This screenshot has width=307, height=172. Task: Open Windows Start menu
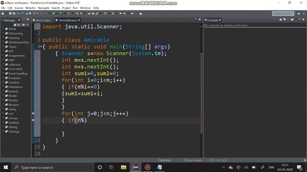click(x=6, y=167)
